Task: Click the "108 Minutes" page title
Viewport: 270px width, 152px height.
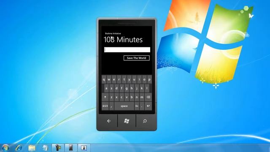Action: click(x=123, y=40)
